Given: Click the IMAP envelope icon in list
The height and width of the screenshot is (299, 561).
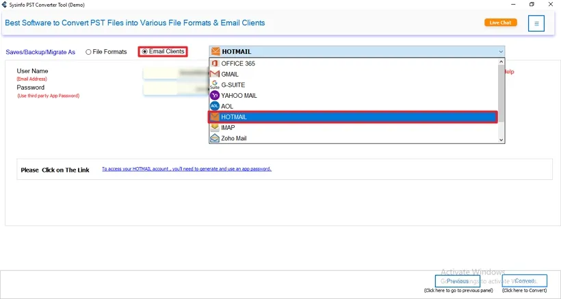Looking at the screenshot, I should [x=215, y=127].
